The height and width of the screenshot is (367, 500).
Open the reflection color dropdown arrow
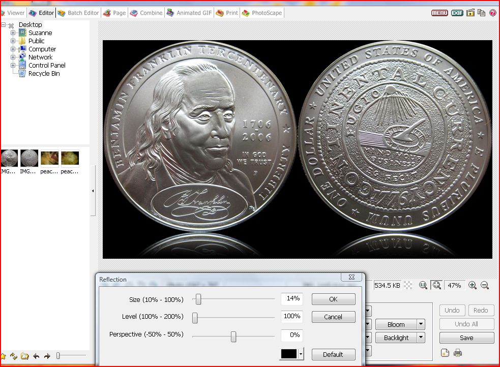pos(301,354)
